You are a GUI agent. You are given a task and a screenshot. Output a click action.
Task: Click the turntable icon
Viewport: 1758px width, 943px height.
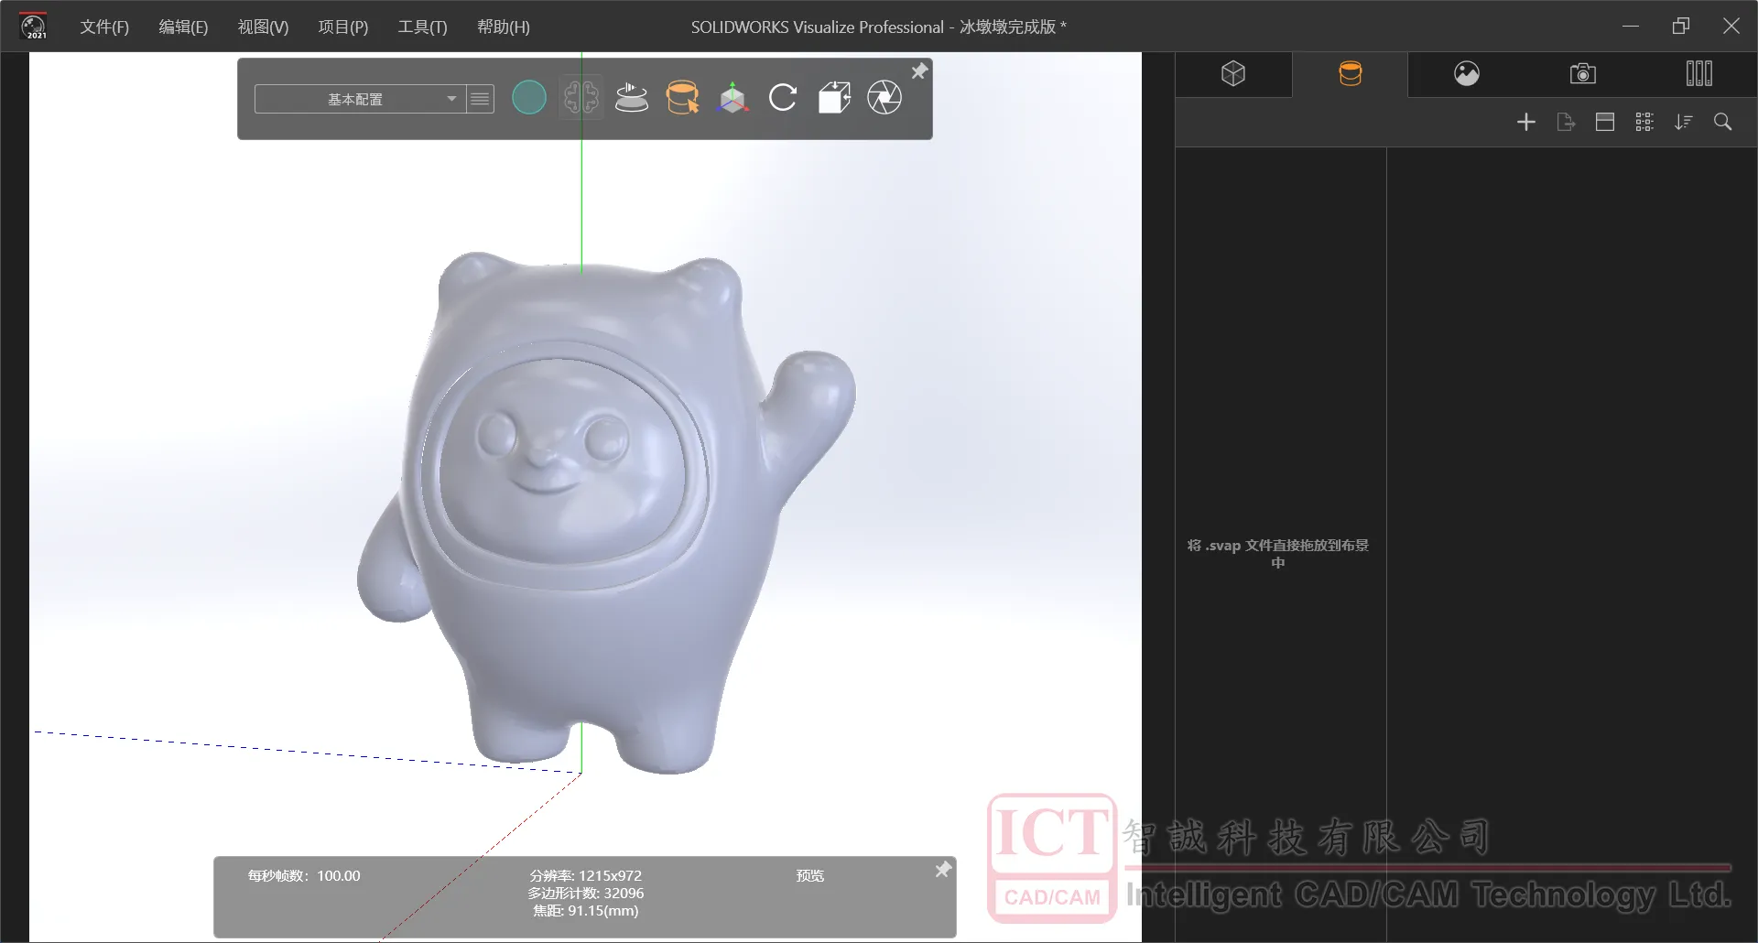632,97
